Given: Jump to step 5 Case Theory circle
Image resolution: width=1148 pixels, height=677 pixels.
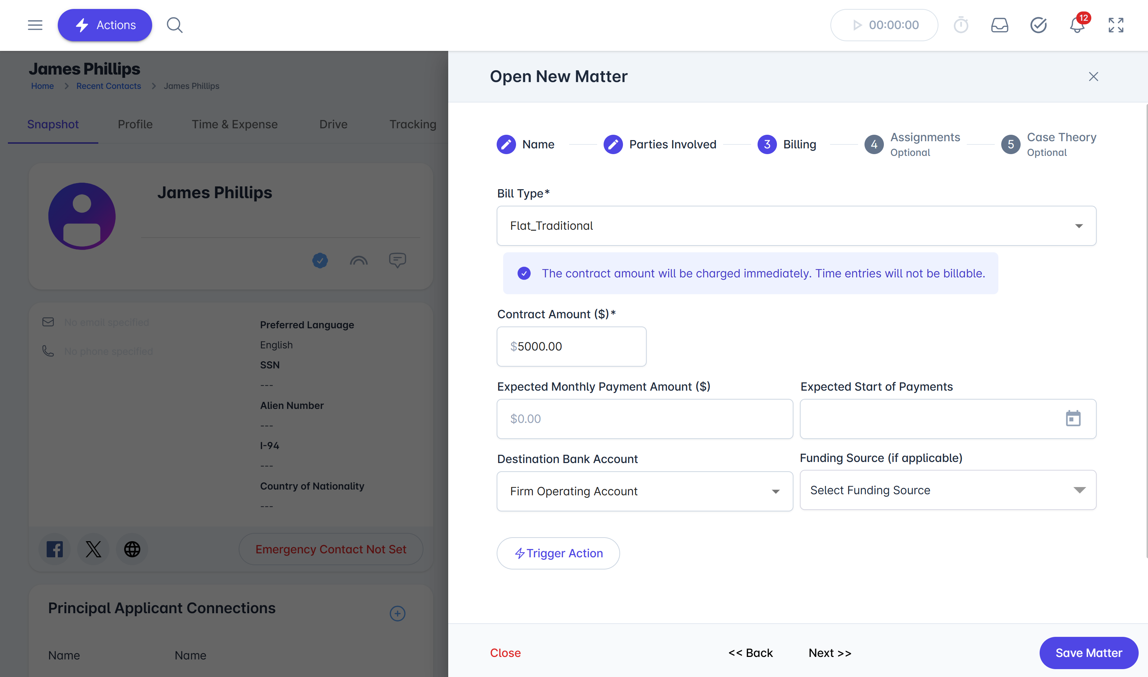Looking at the screenshot, I should coord(1011,145).
